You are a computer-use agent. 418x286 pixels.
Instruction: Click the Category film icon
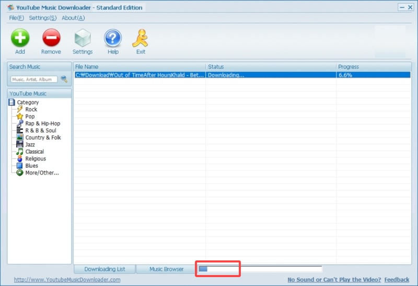point(11,102)
